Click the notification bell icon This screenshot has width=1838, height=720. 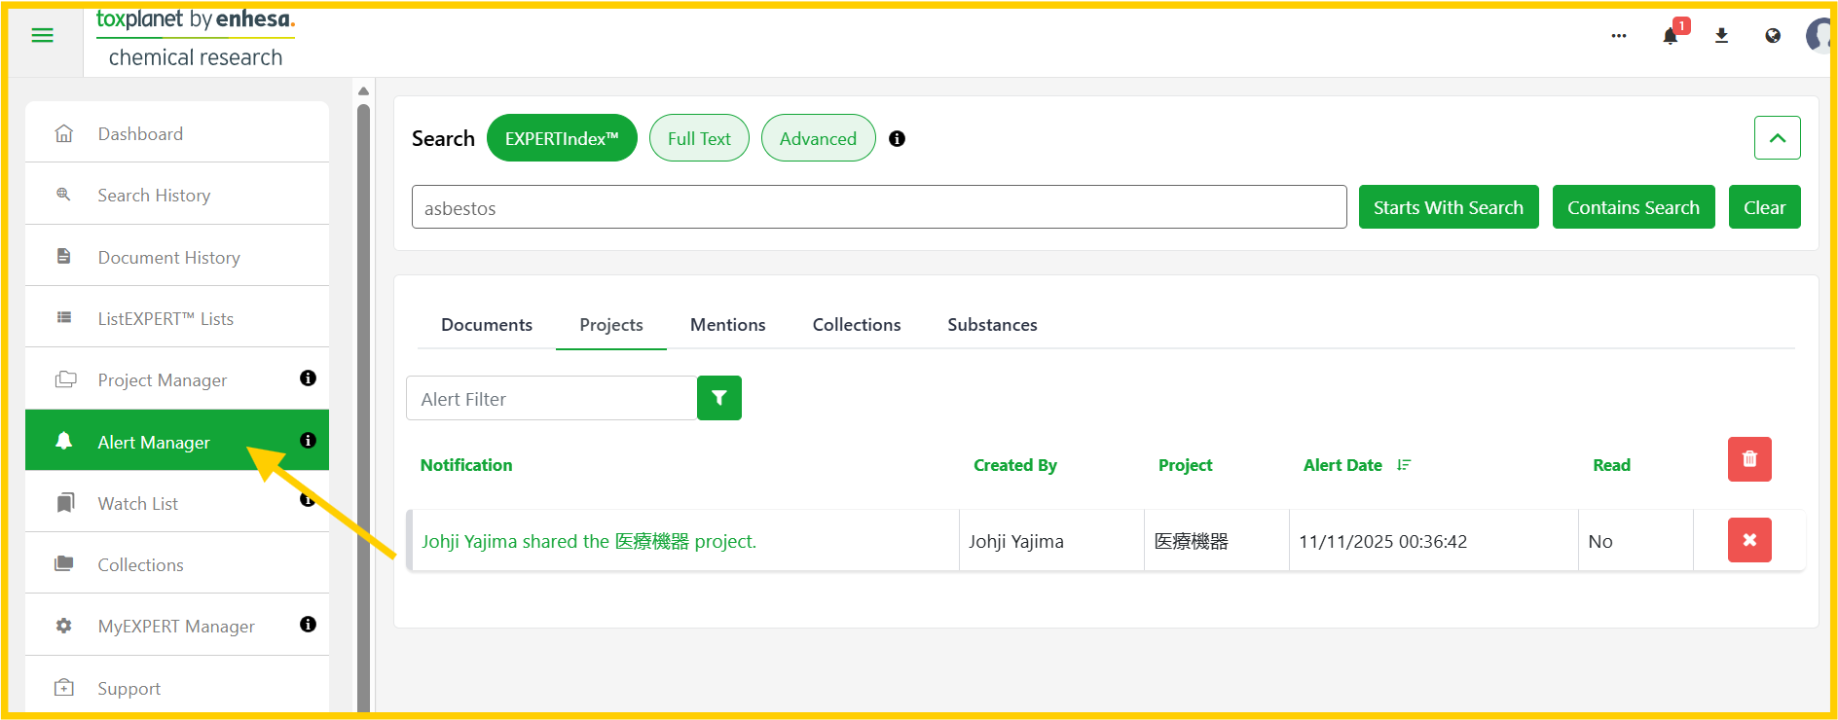pyautogui.click(x=1670, y=36)
